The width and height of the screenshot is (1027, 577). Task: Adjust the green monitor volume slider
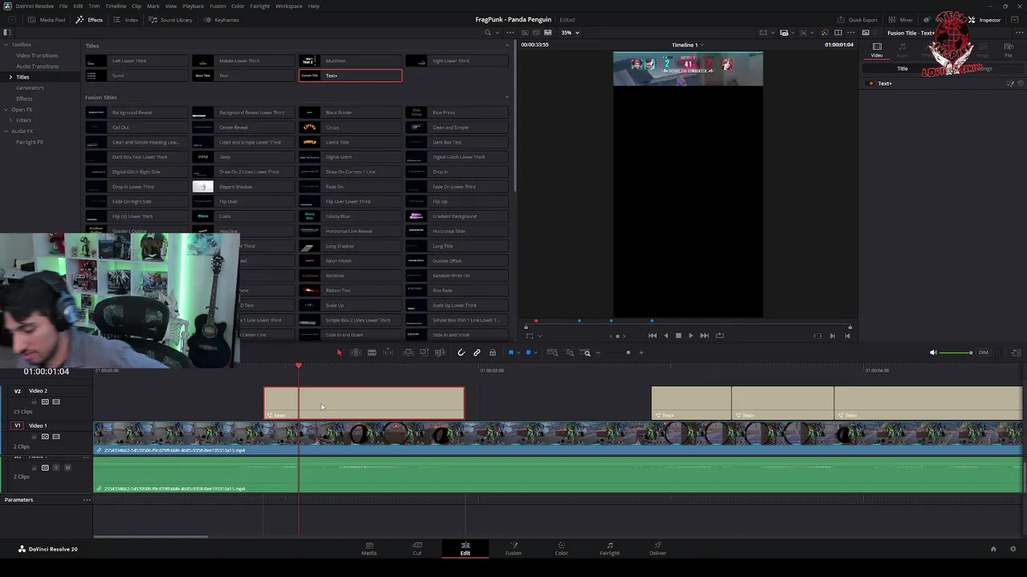point(956,353)
